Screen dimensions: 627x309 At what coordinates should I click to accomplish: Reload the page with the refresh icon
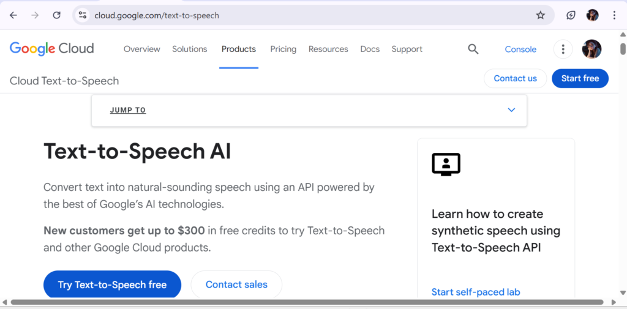coord(57,15)
